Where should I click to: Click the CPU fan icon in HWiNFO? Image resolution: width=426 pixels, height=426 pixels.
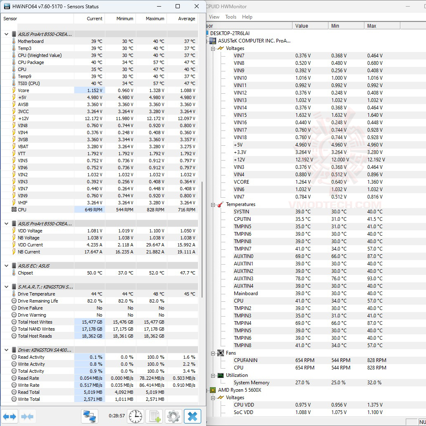tap(14, 209)
